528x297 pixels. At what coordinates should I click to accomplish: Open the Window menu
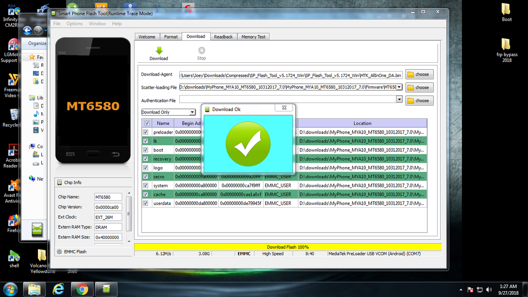97,24
